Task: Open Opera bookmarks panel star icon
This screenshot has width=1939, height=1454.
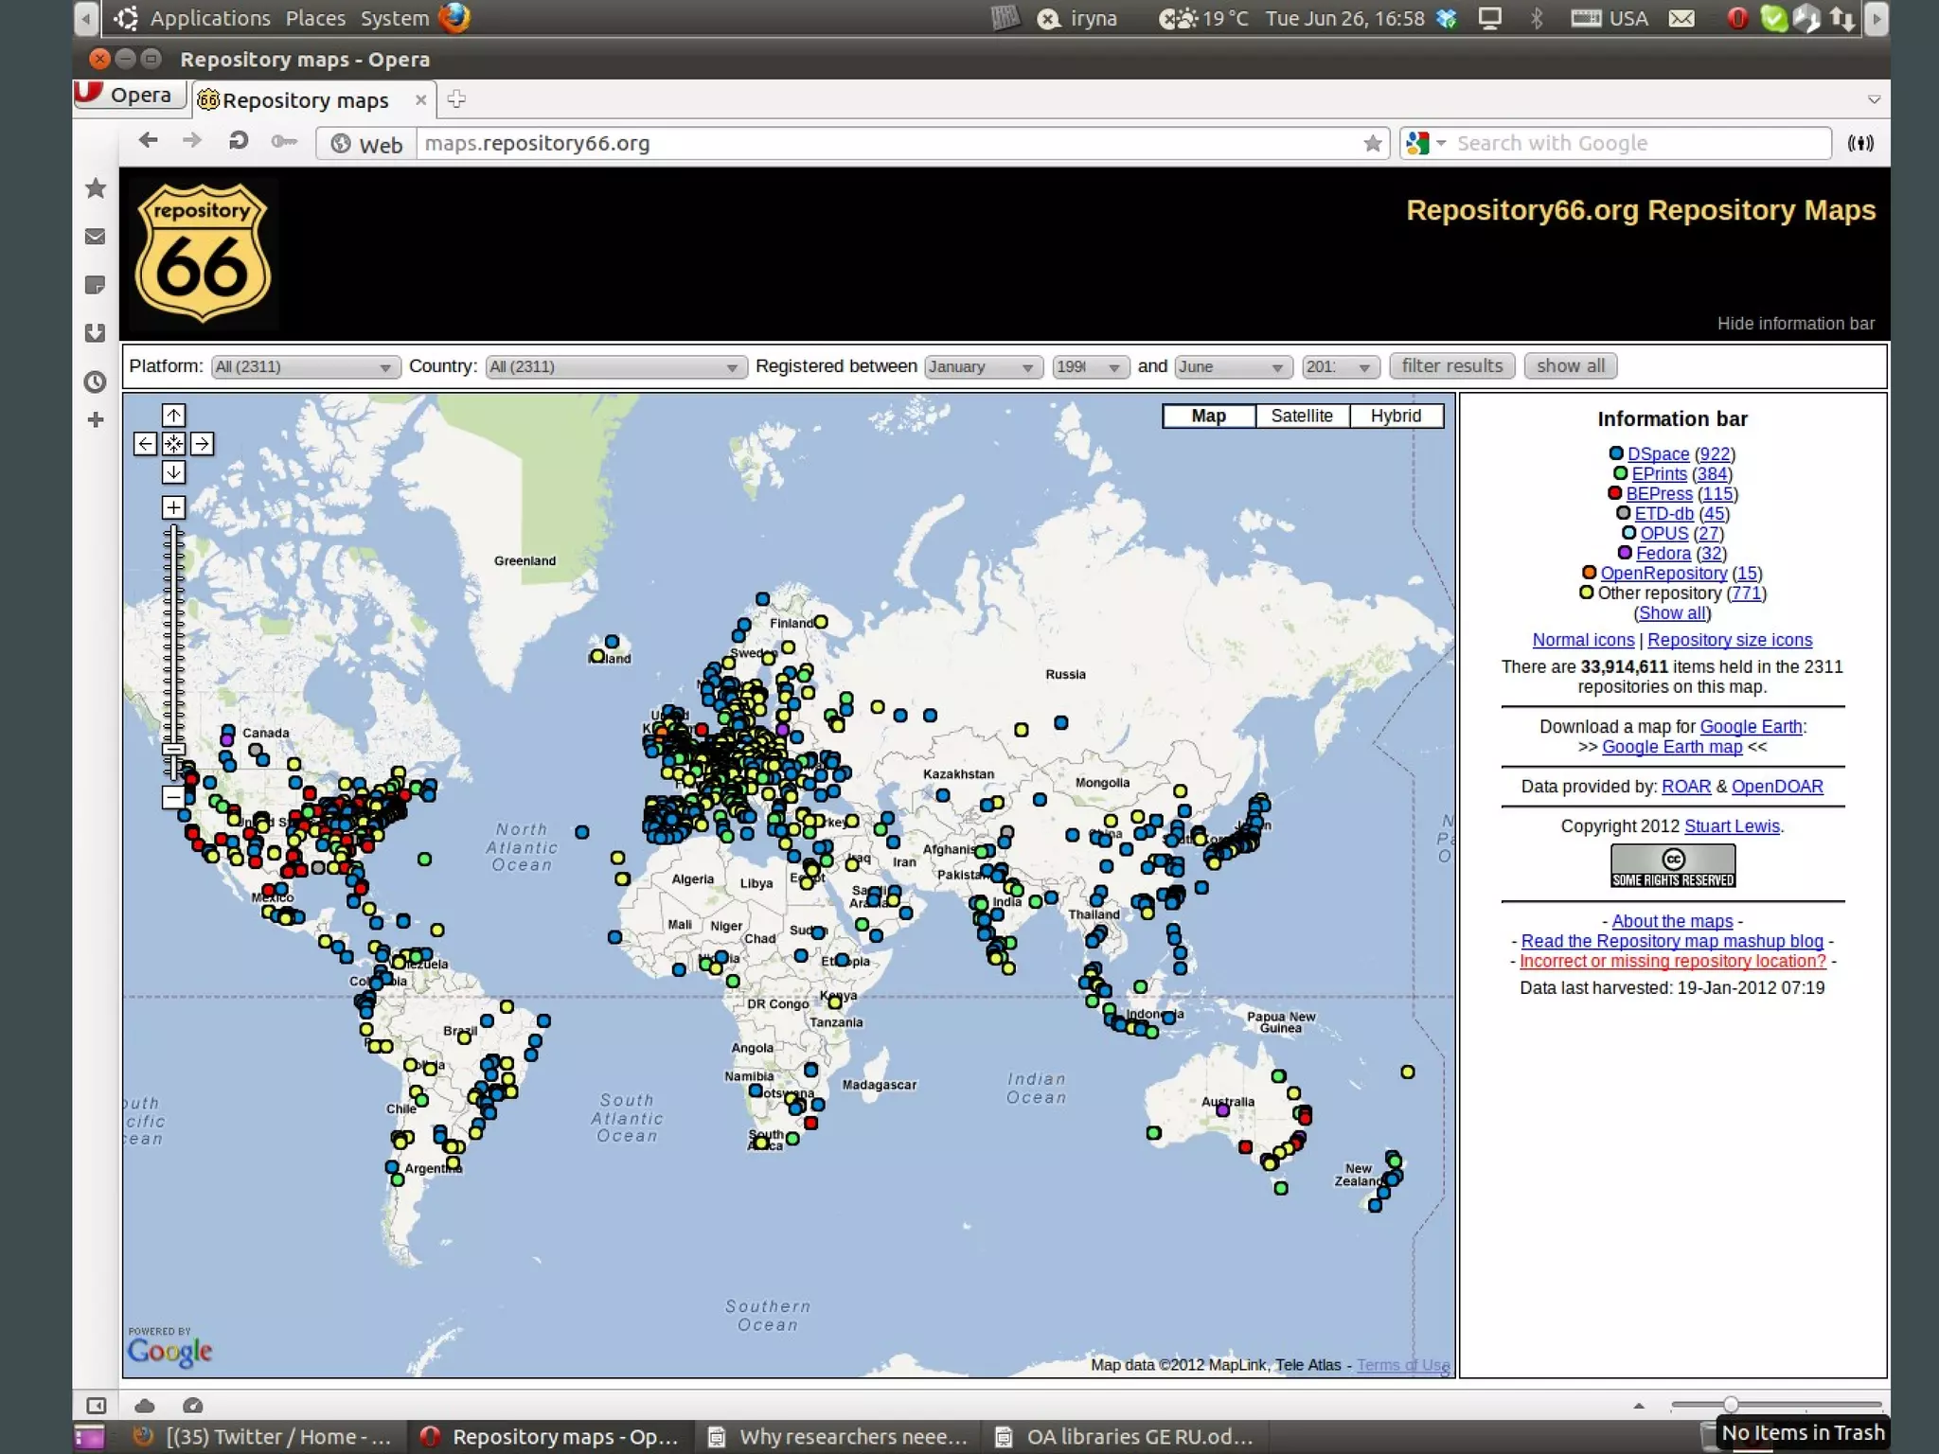Action: pos(96,188)
